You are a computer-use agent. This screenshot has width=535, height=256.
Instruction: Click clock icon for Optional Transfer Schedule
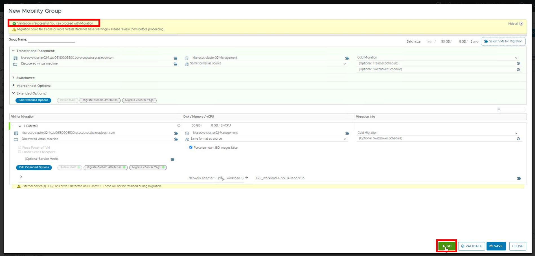pyautogui.click(x=518, y=63)
